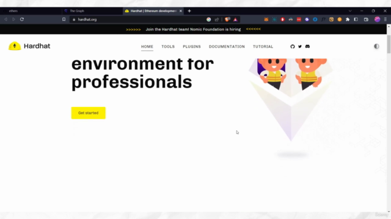This screenshot has height=219, width=391.
Task: Open the PLUGINS nav item
Action: point(192,46)
